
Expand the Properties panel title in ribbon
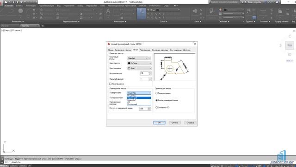click(x=224, y=22)
